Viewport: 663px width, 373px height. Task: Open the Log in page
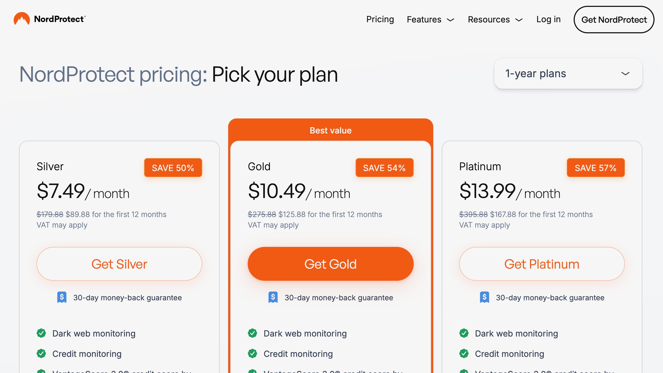point(548,20)
